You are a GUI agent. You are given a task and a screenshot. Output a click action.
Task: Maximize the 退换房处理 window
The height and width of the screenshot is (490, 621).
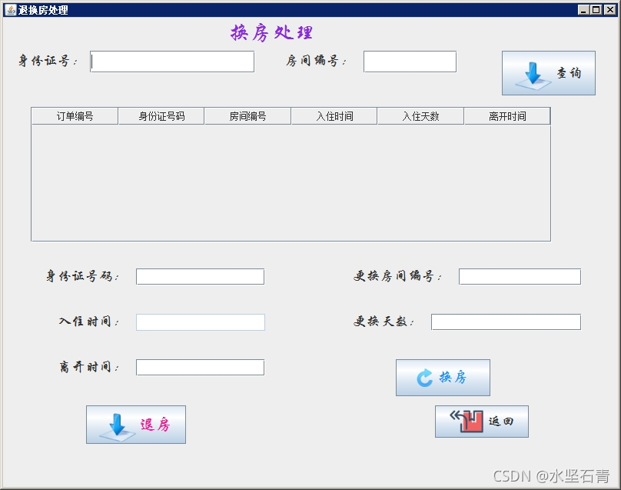[x=596, y=9]
